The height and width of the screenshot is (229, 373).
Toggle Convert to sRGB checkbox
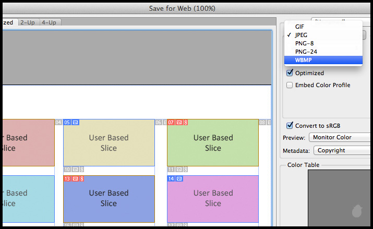click(290, 126)
